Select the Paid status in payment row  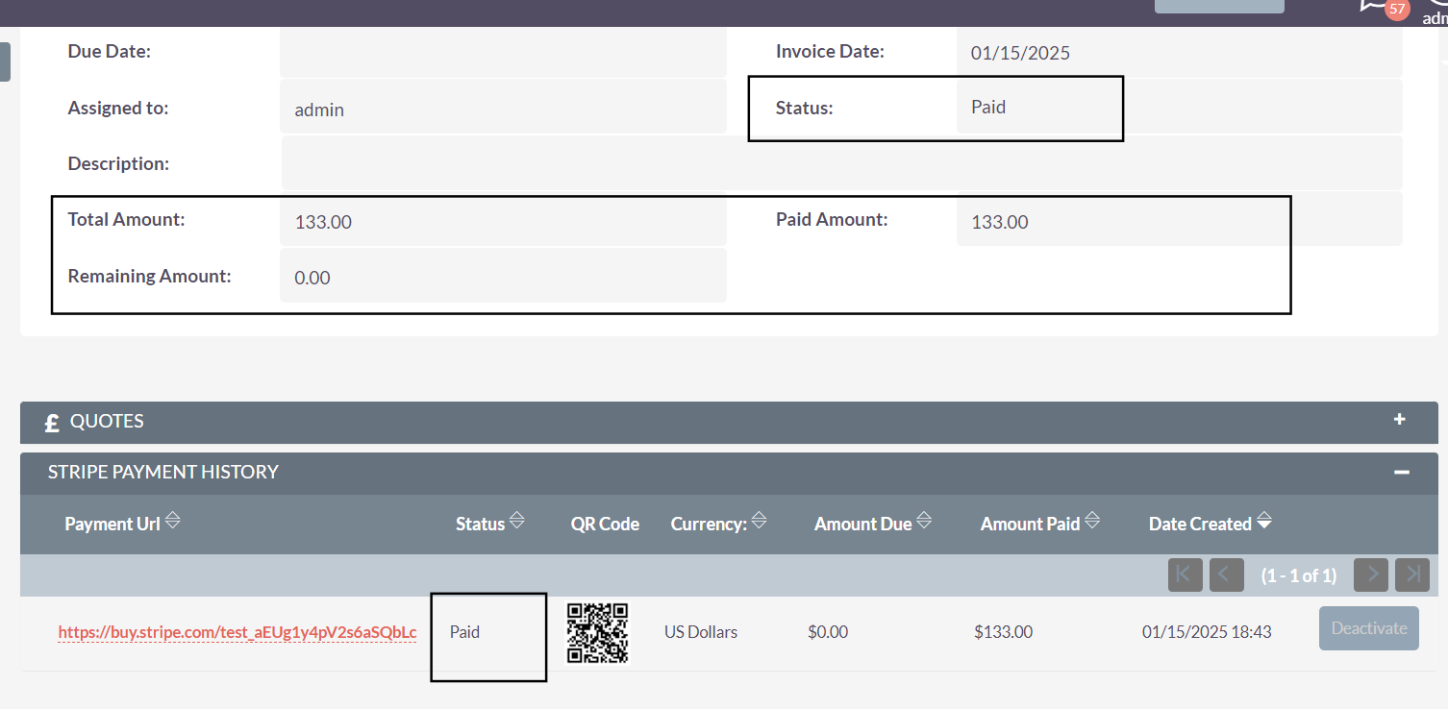click(464, 632)
